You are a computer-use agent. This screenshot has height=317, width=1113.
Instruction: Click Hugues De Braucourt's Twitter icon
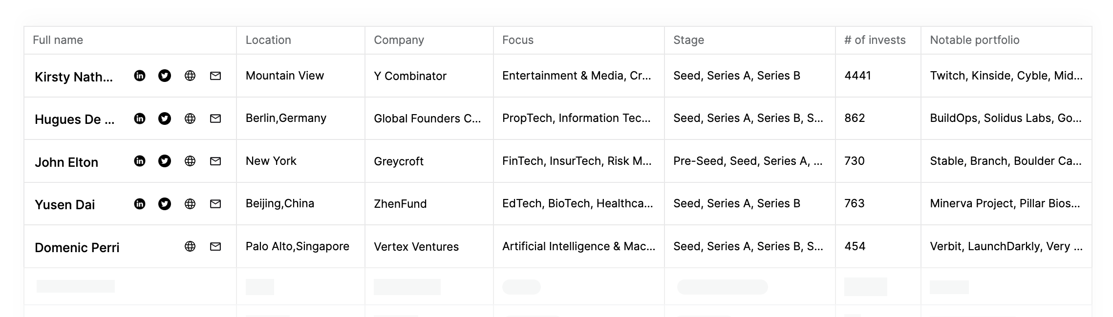pos(165,119)
